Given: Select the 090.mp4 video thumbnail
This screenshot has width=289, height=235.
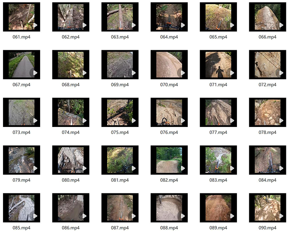Looking at the screenshot, I should click(268, 208).
